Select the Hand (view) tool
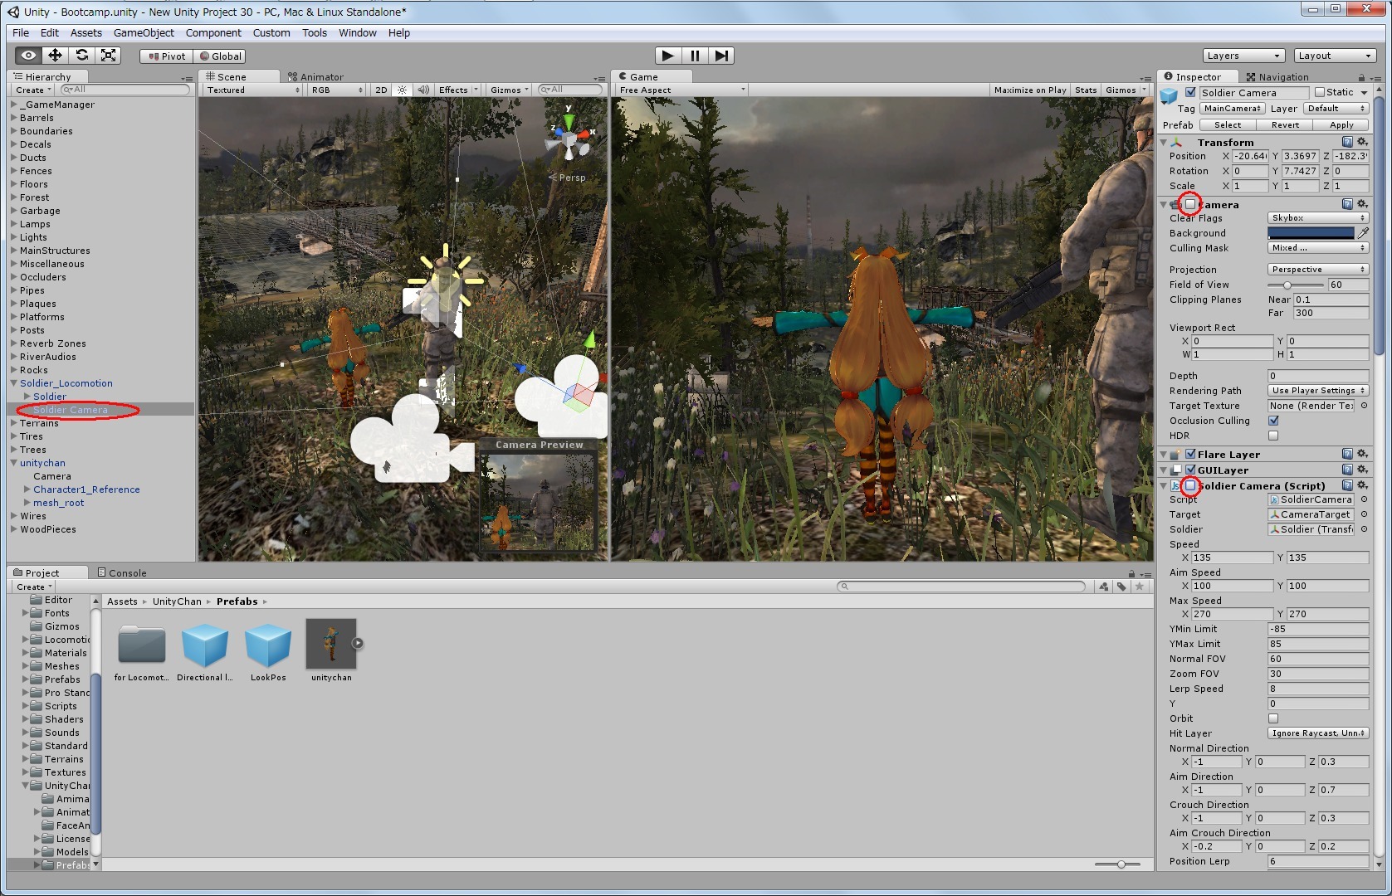 point(28,56)
